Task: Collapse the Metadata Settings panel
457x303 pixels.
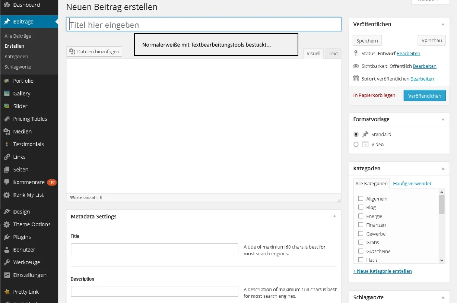Action: pyautogui.click(x=334, y=216)
